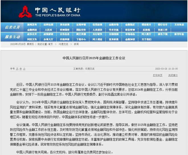Click the 打印本页 print link

[158, 75]
